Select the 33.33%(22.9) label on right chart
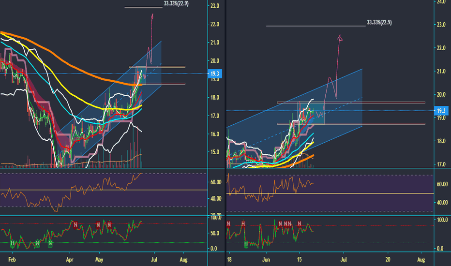This screenshot has width=451, height=266. pos(379,22)
